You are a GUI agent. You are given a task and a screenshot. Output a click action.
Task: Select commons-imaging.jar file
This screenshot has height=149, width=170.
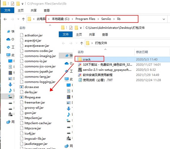[x=38, y=56]
